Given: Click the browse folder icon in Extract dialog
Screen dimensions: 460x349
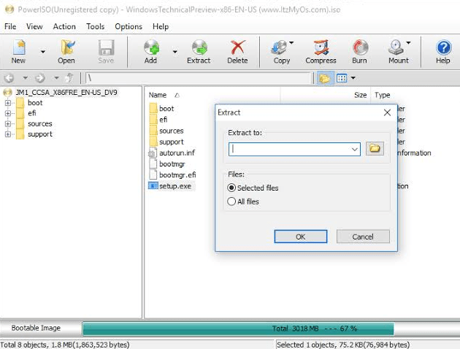Looking at the screenshot, I should (x=375, y=149).
